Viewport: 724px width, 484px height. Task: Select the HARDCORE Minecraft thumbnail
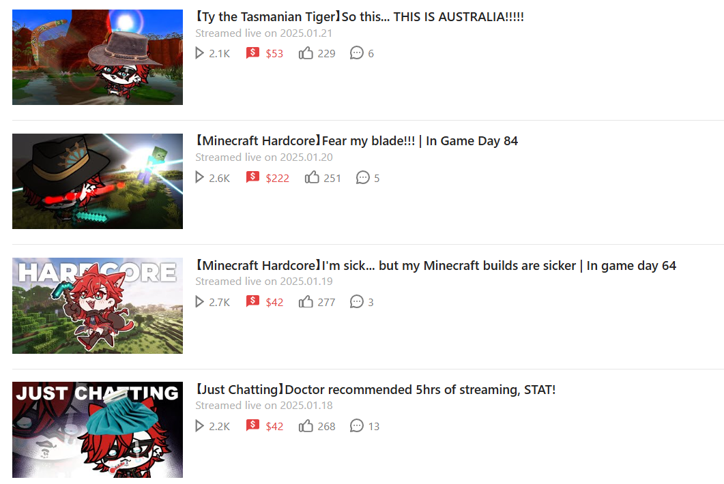coord(98,305)
